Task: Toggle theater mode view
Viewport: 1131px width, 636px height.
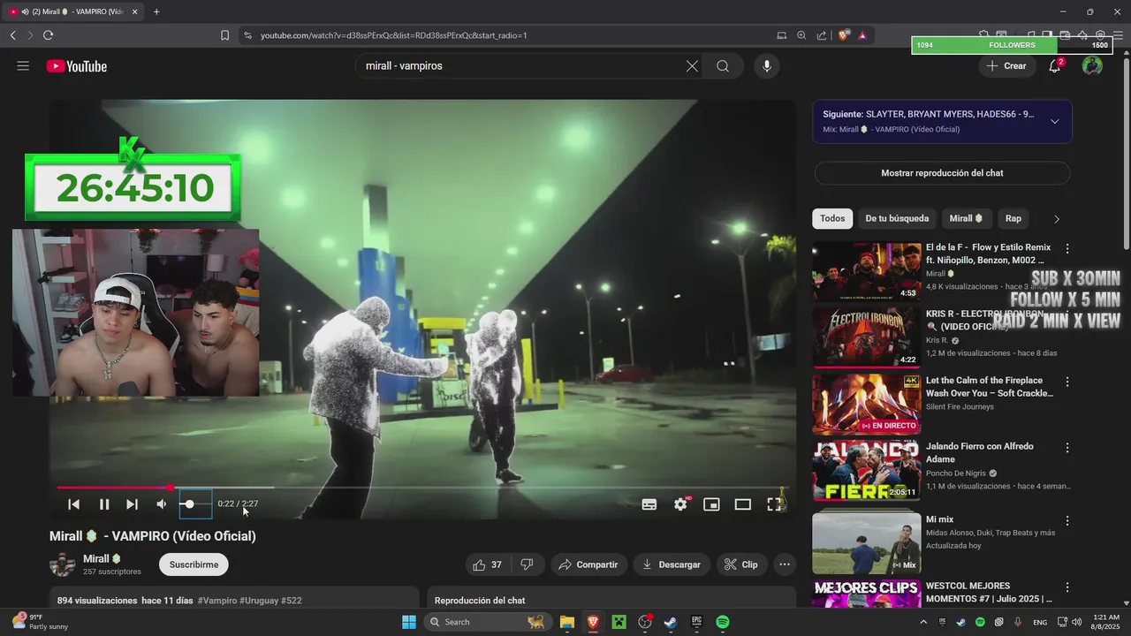Action: pyautogui.click(x=743, y=504)
